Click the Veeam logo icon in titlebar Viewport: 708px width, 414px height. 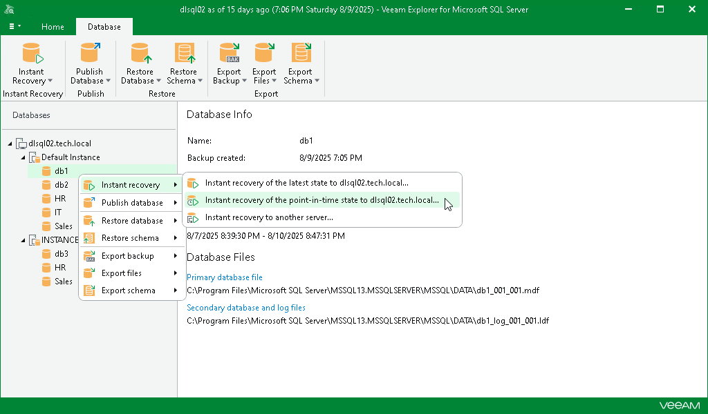(10, 9)
